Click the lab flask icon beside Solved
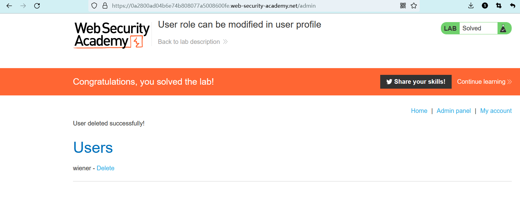This screenshot has width=520, height=208. (x=503, y=29)
